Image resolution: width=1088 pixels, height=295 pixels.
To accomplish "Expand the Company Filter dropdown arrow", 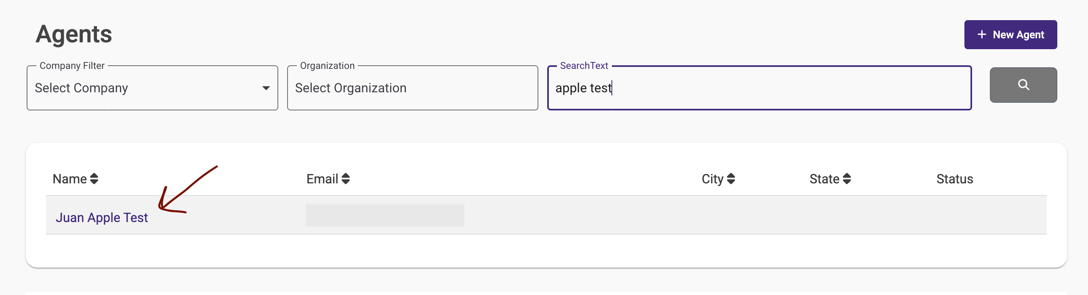I will (x=266, y=88).
